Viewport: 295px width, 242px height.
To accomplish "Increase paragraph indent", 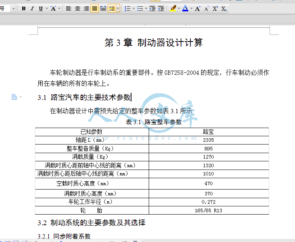I will pyautogui.click(x=161, y=9).
